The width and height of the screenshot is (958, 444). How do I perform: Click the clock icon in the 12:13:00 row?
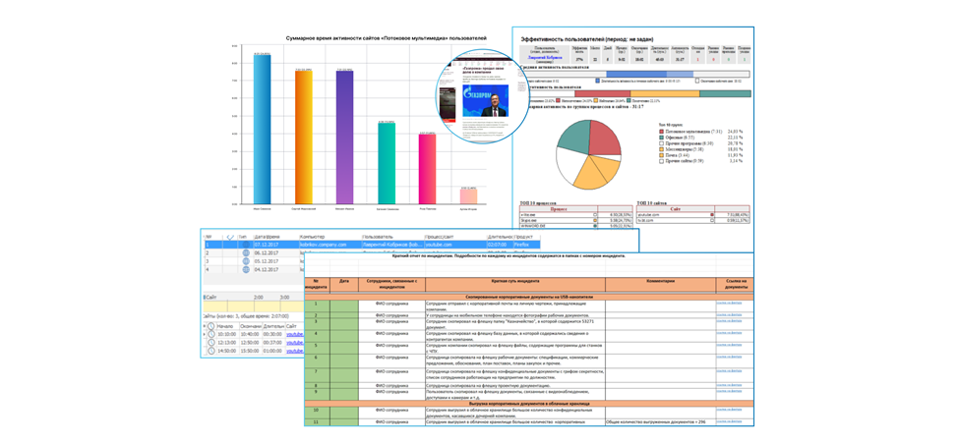[x=211, y=342]
